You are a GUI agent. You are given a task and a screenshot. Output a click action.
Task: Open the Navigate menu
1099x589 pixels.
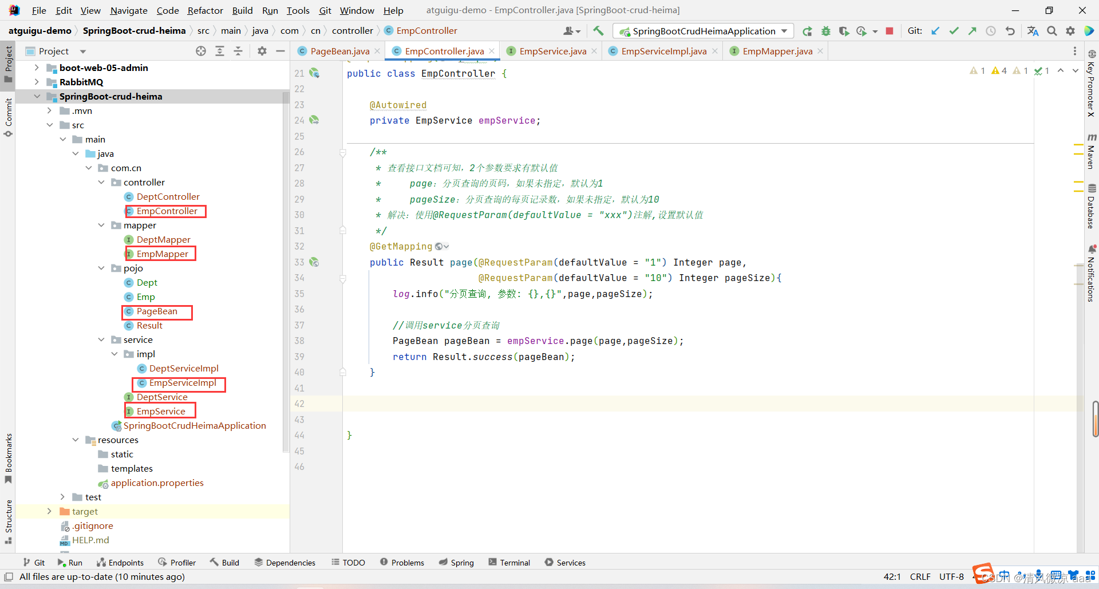[x=129, y=10]
